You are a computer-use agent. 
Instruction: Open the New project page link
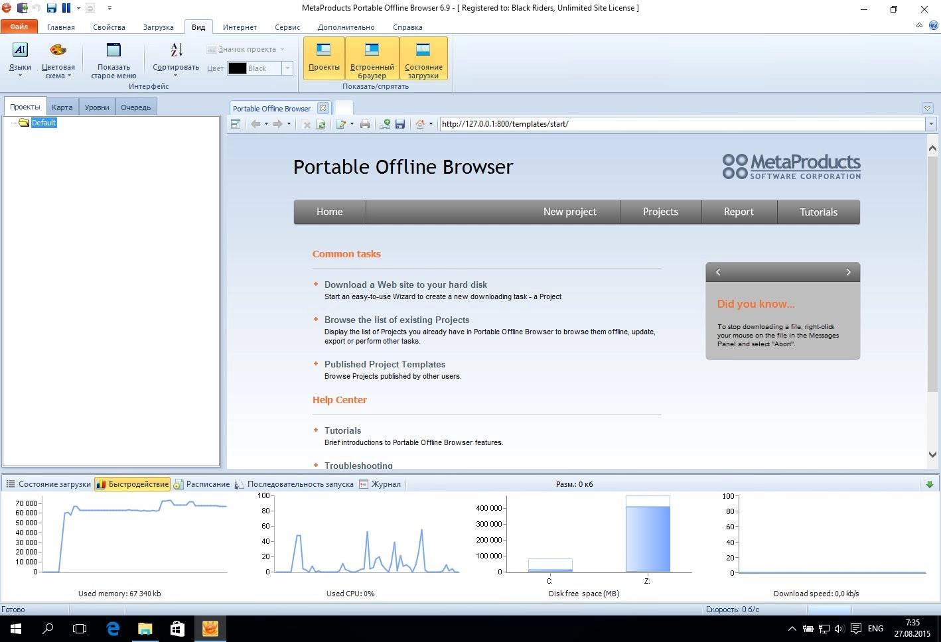(569, 212)
